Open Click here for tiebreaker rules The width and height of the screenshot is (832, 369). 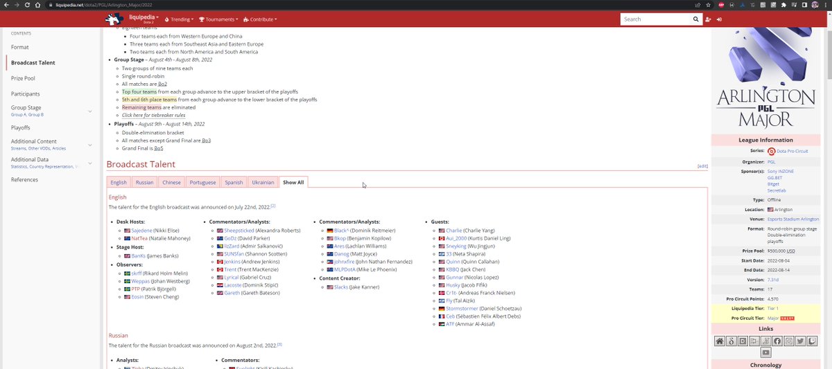[153, 115]
